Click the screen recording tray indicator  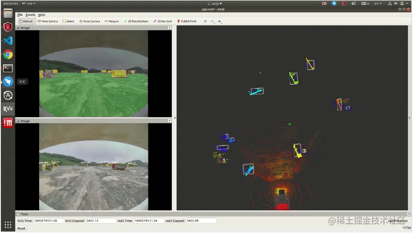[x=324, y=3]
